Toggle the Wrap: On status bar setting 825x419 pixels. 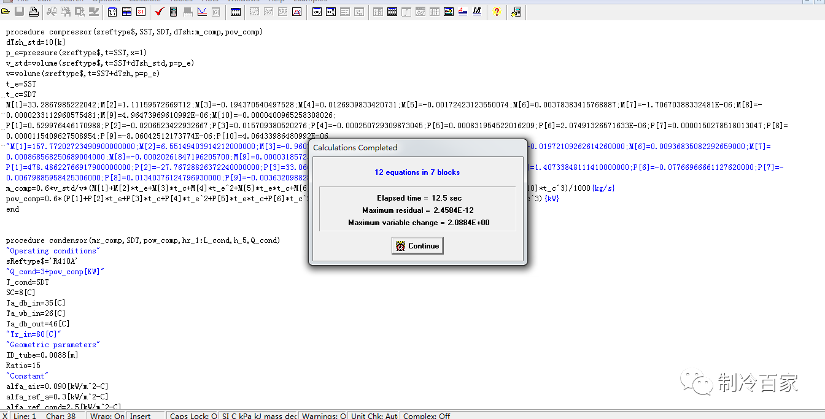107,416
